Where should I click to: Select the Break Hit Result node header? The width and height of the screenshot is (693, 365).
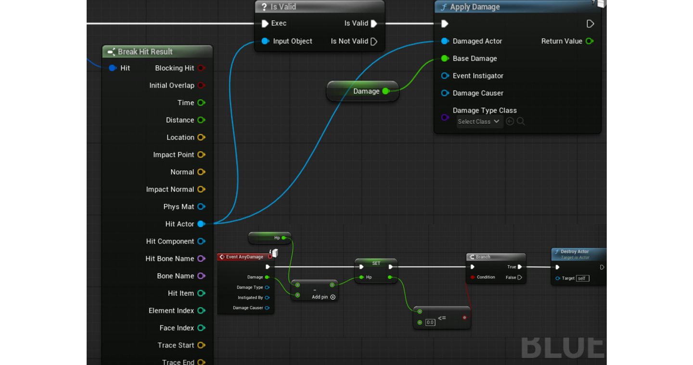click(157, 52)
